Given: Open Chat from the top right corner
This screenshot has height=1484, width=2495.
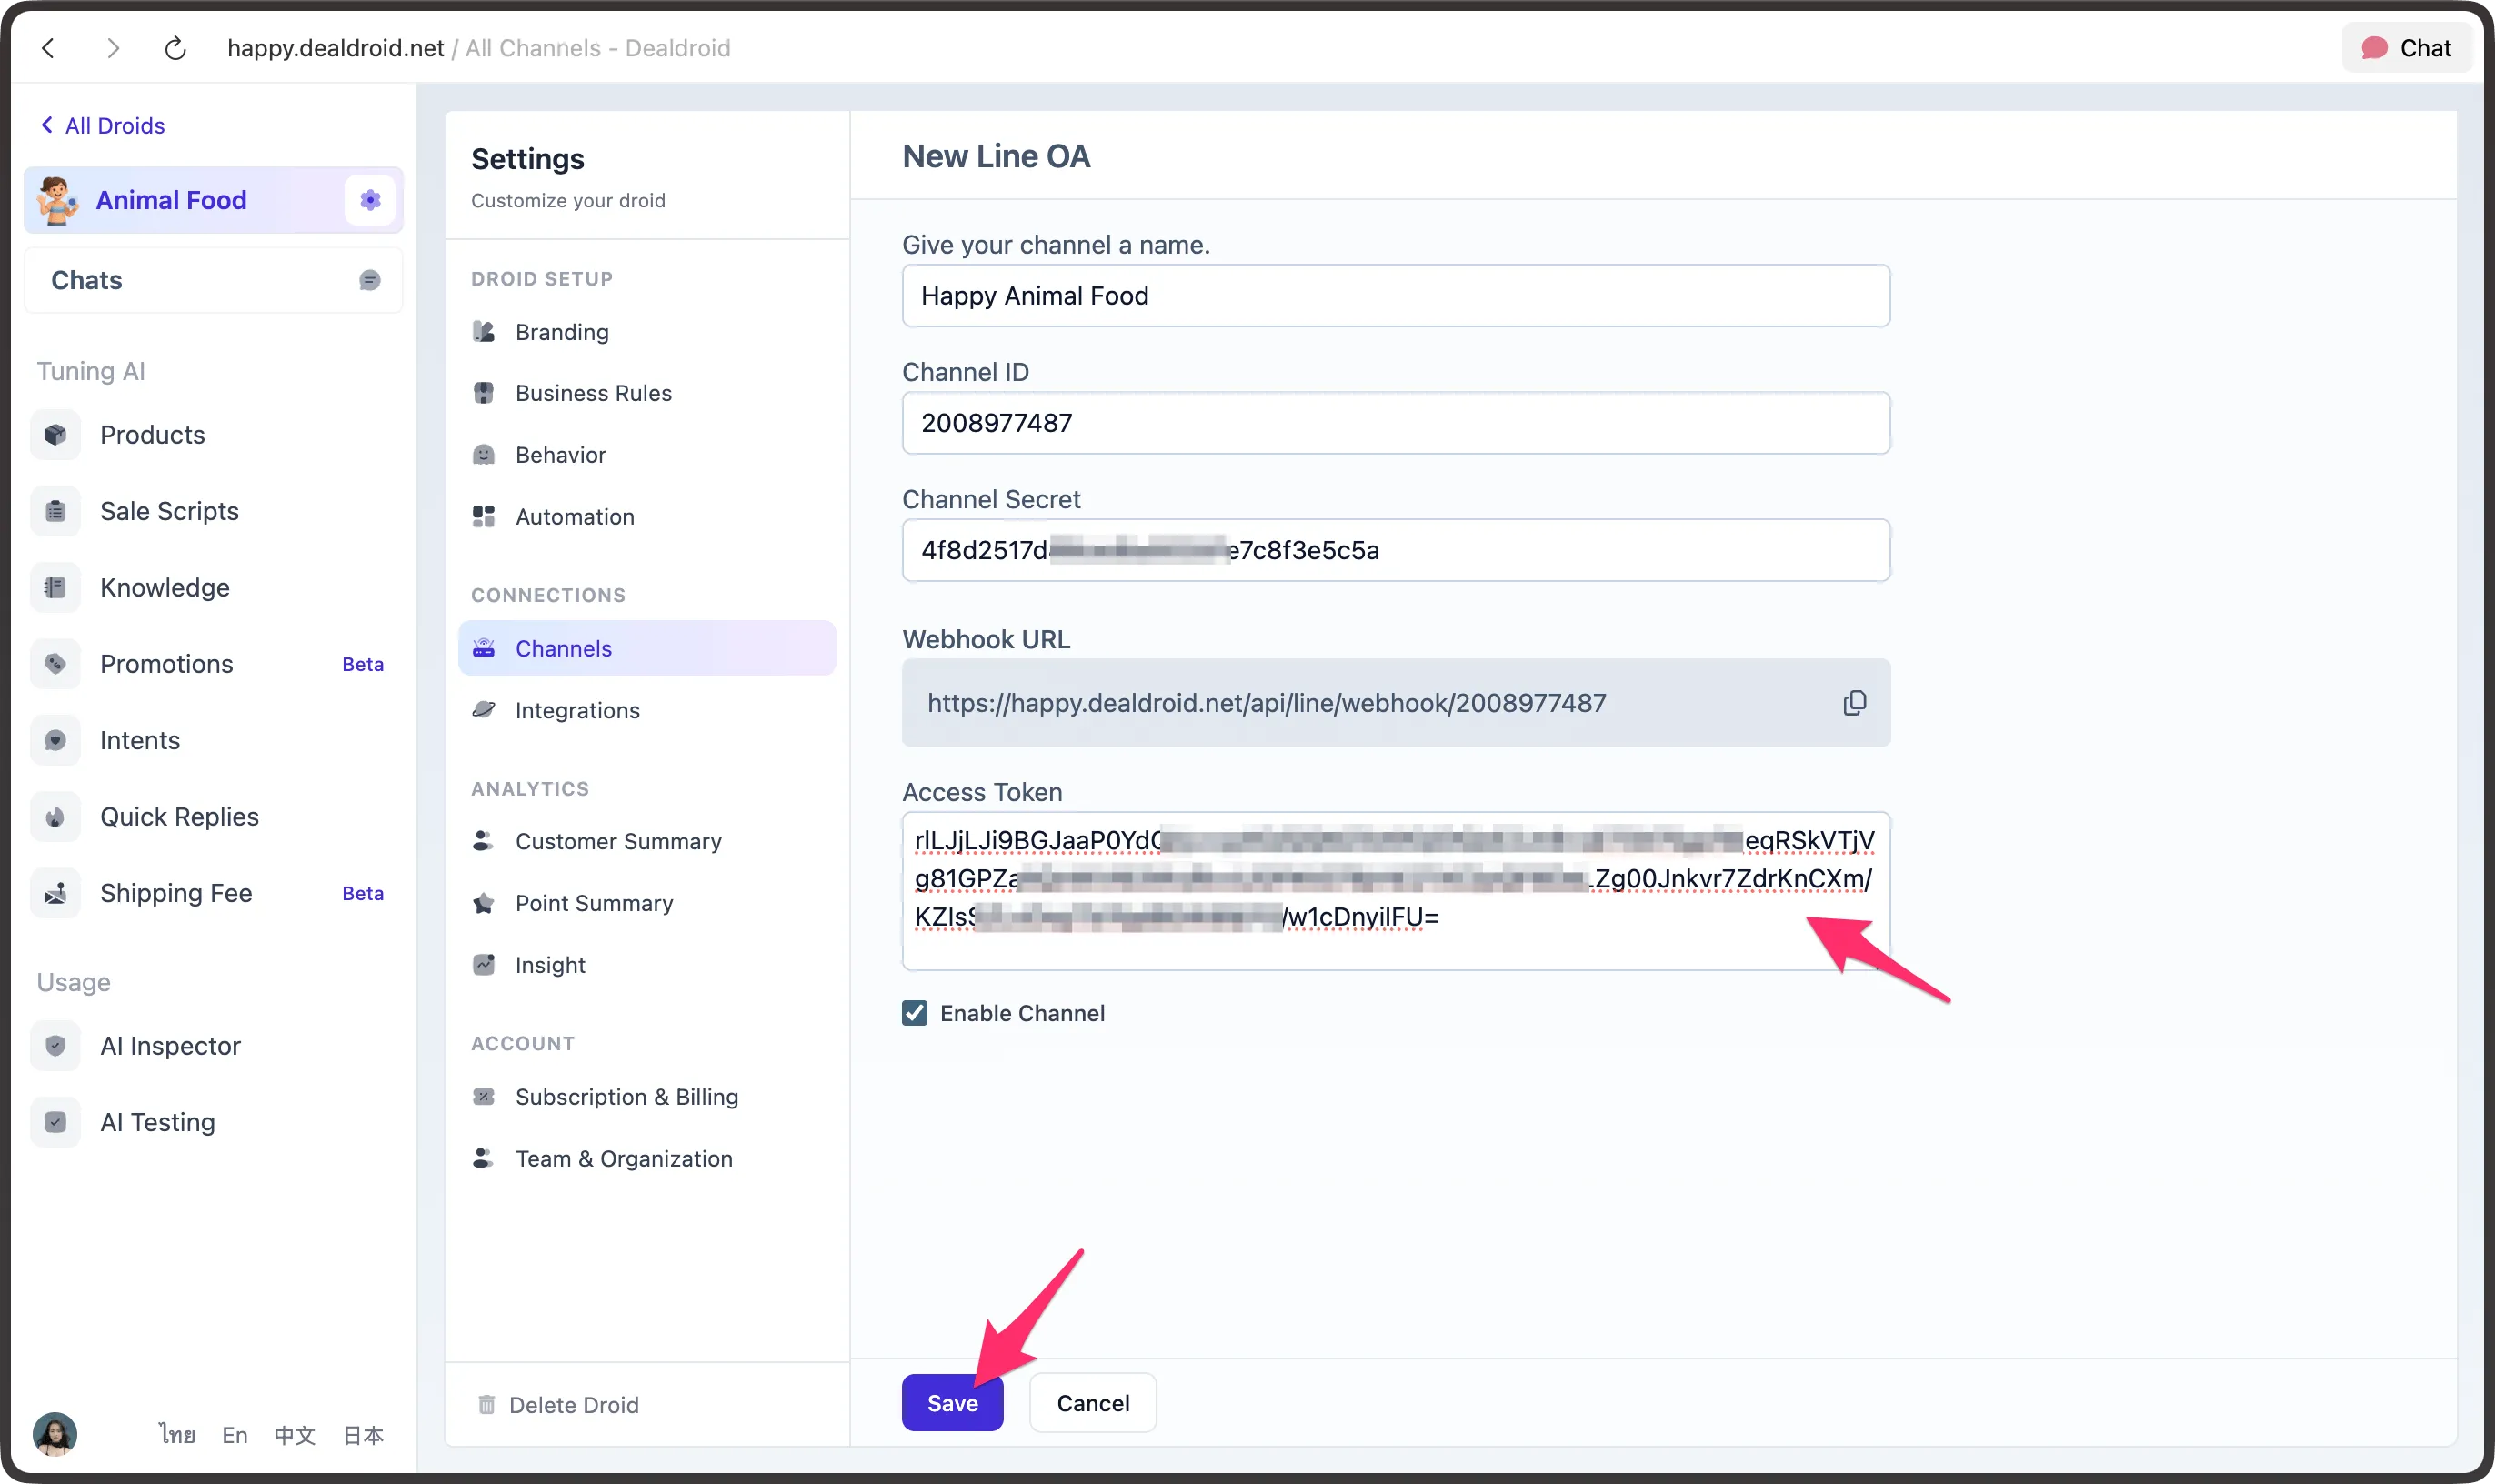Looking at the screenshot, I should (2405, 47).
